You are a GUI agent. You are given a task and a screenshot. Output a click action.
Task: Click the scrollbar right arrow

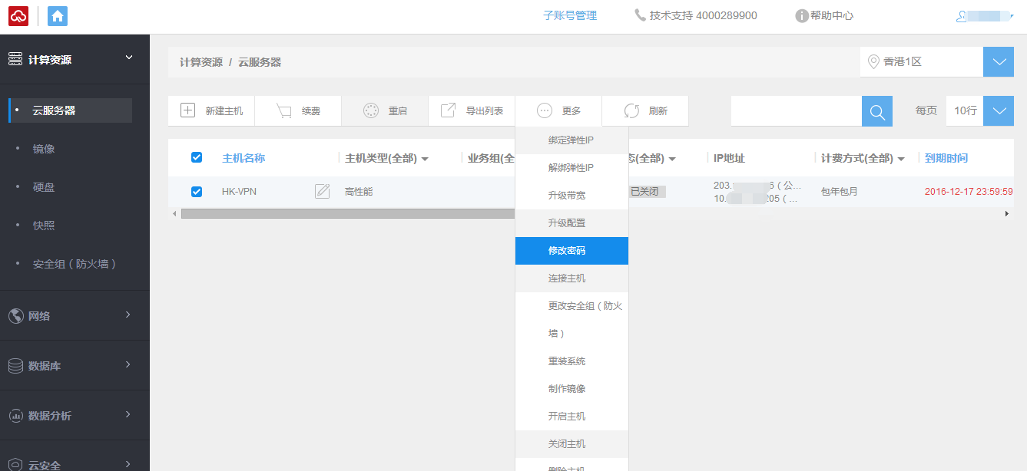[1007, 213]
